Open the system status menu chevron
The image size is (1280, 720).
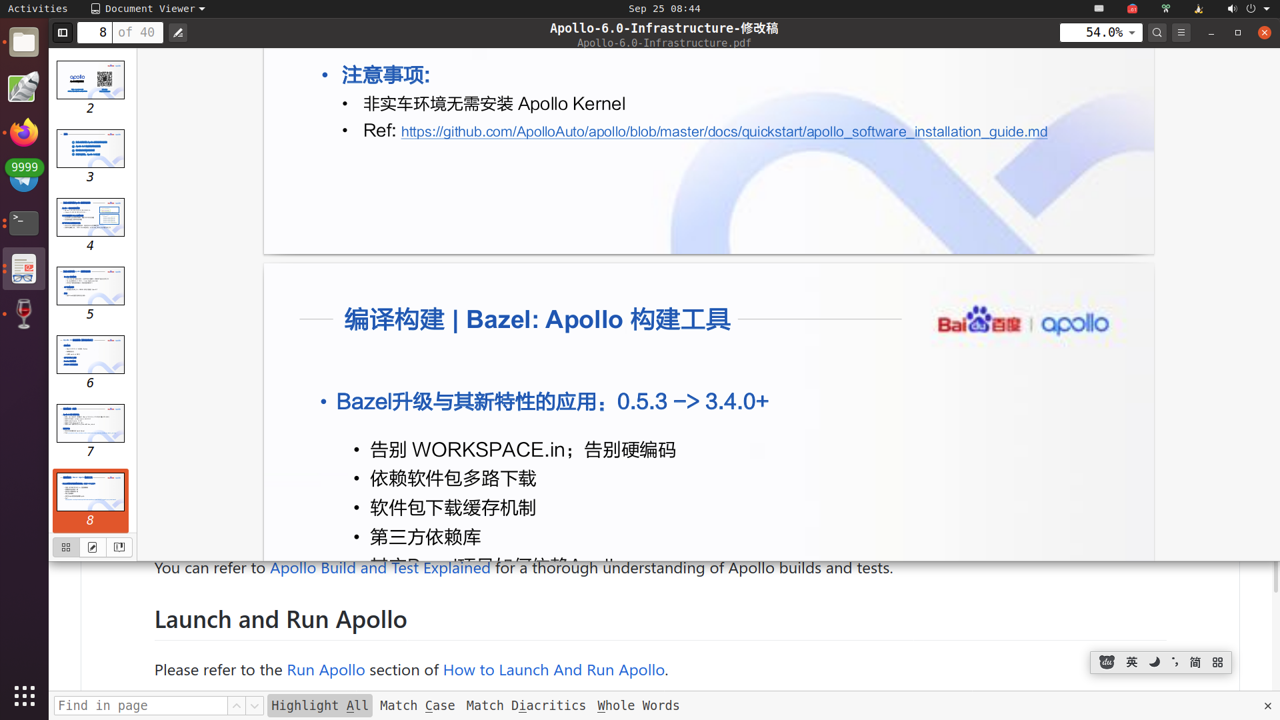click(x=1269, y=9)
